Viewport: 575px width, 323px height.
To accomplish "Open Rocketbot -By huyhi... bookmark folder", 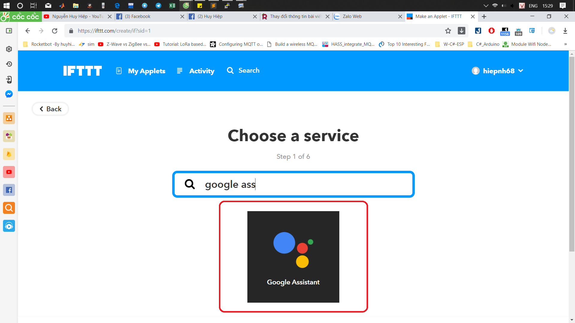I will coord(49,44).
